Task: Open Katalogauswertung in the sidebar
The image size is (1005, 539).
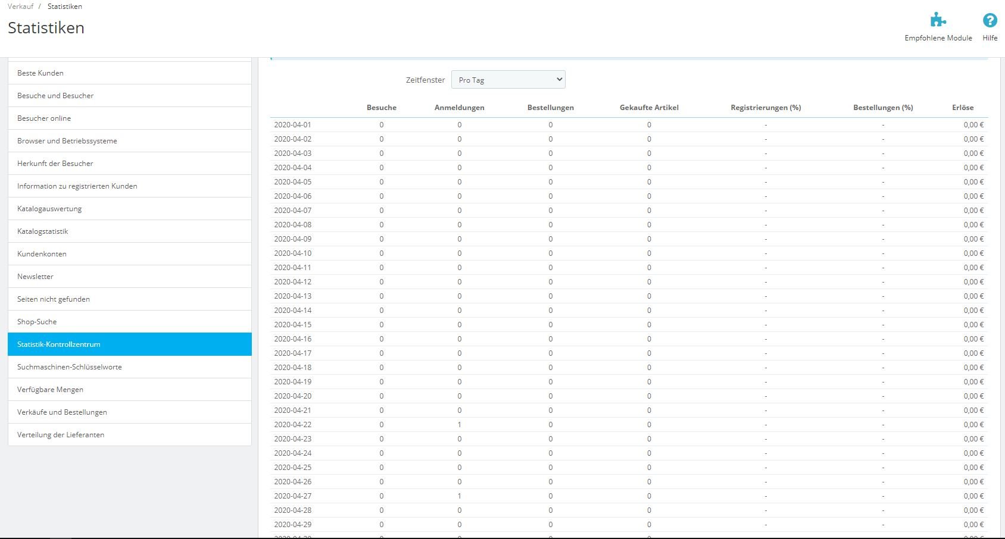Action: [130, 209]
